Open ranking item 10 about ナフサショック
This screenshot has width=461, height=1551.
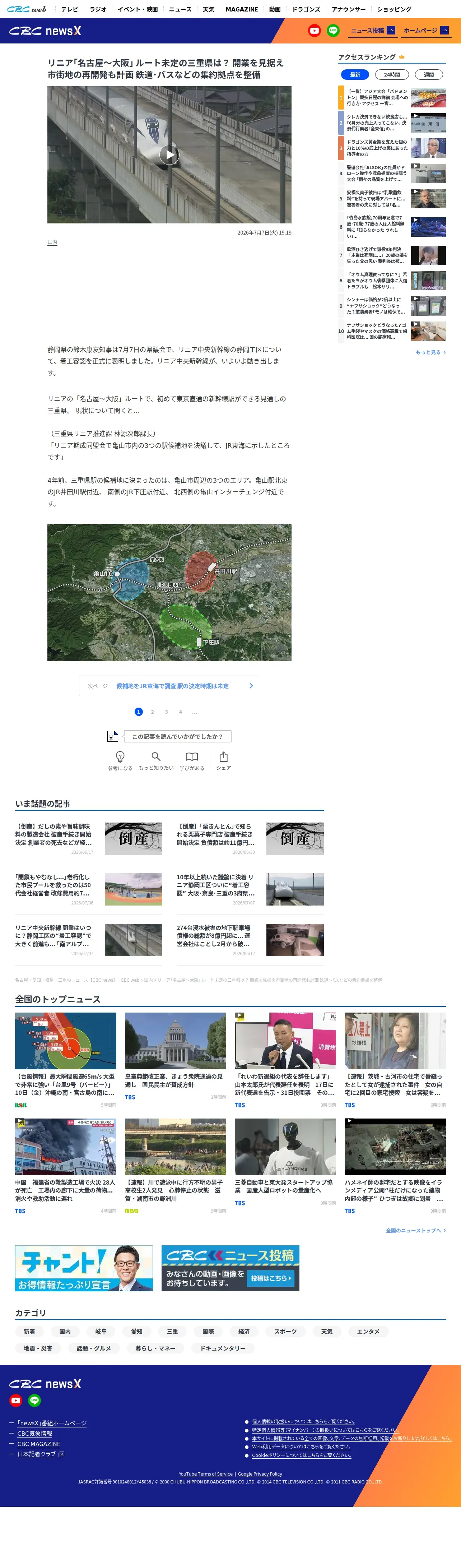(x=392, y=331)
